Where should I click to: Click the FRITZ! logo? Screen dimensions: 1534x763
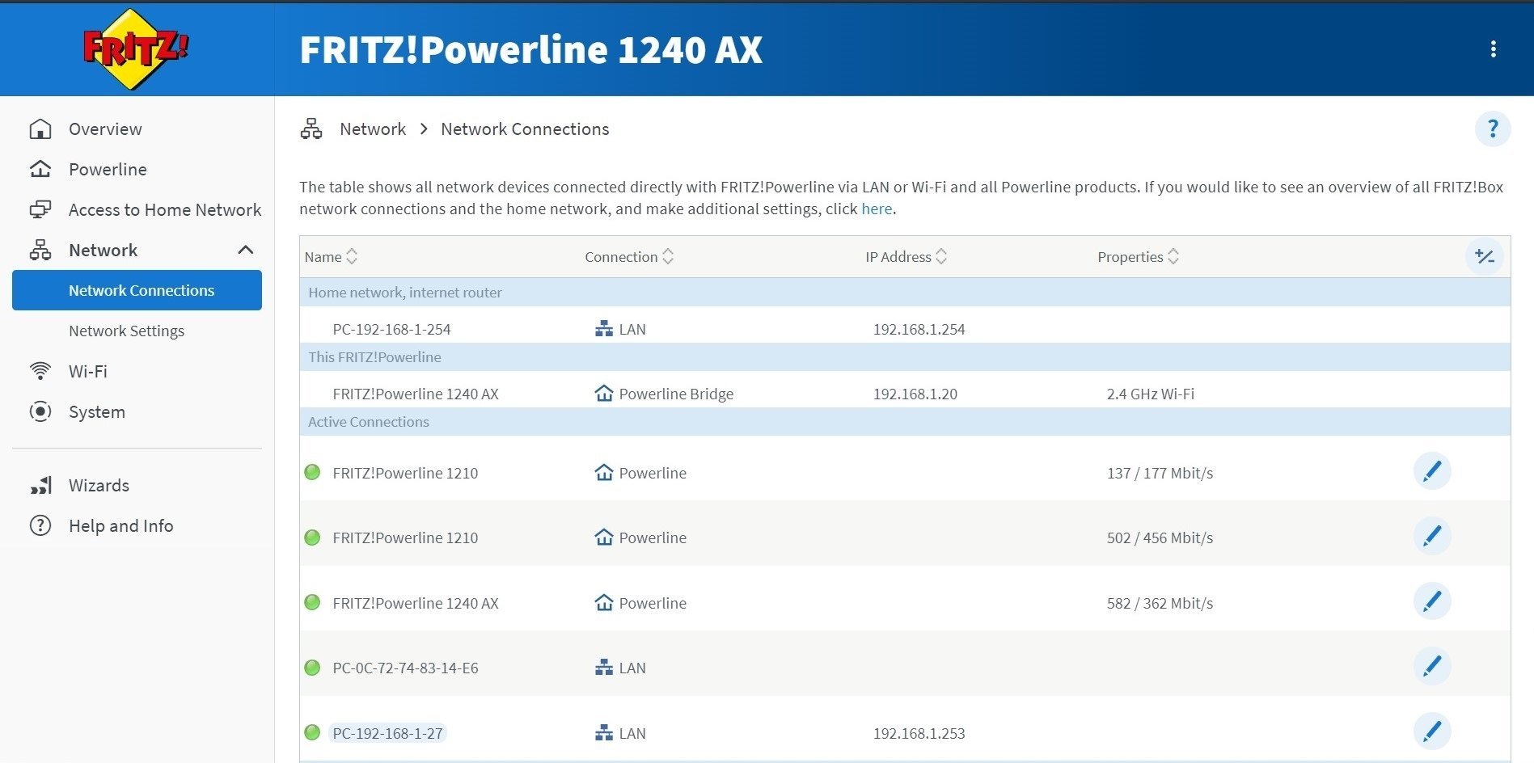136,48
